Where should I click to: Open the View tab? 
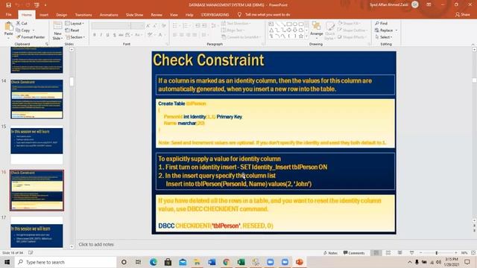coord(174,15)
